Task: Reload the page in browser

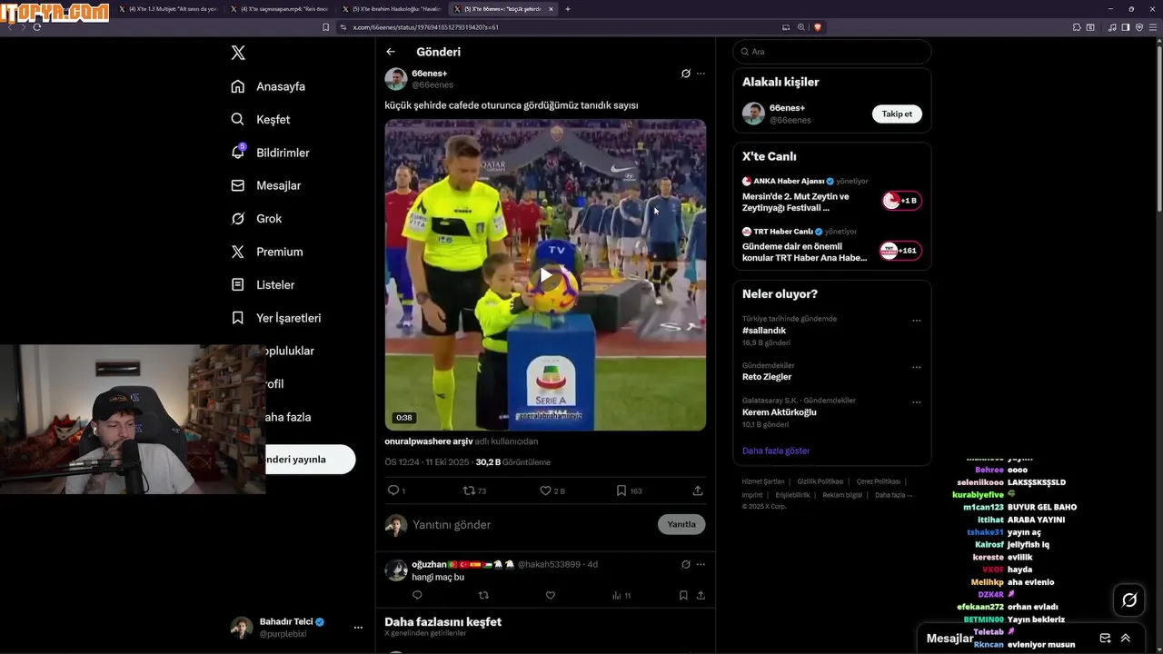Action: pos(37,27)
